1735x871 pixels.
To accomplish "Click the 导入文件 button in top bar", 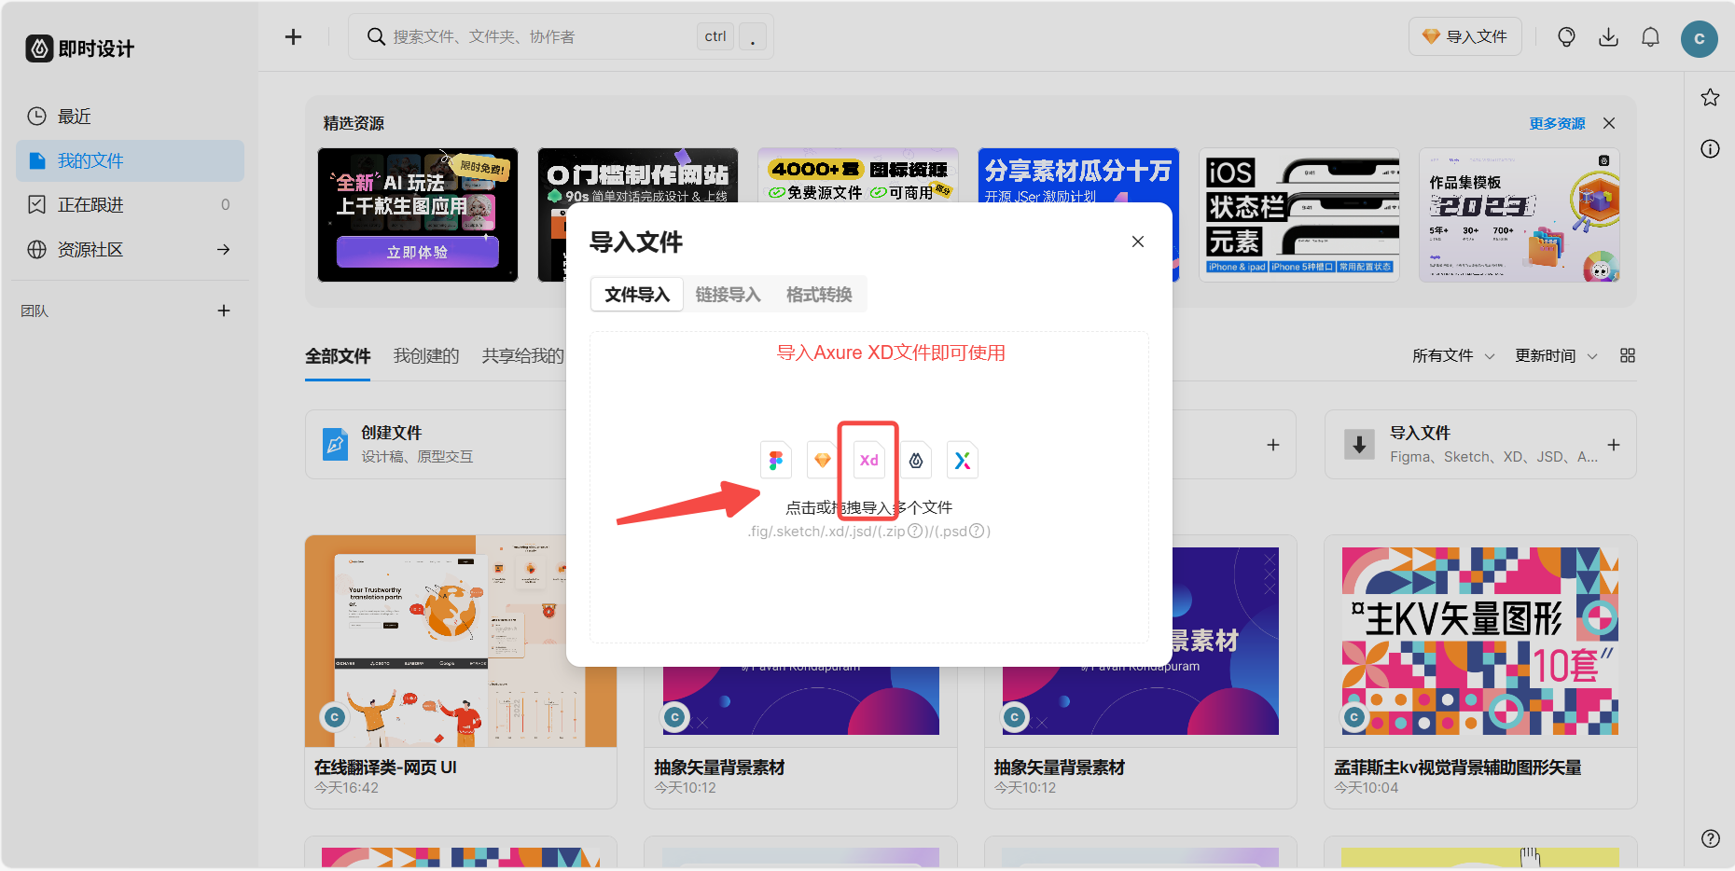I will pos(1464,36).
